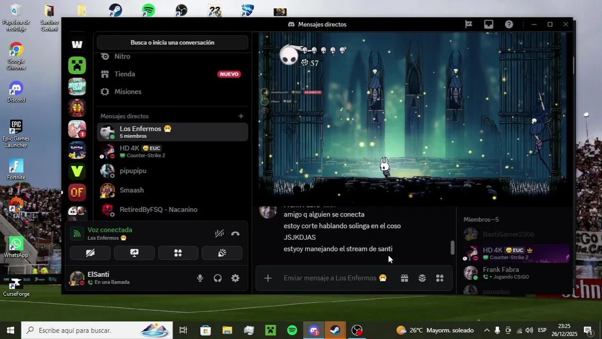Open HD 4K direct message
Viewport: 602px width, 339px height.
point(172,151)
